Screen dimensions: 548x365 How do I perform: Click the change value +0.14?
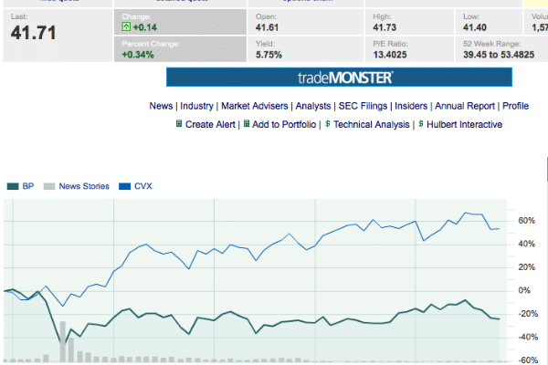tap(145, 27)
